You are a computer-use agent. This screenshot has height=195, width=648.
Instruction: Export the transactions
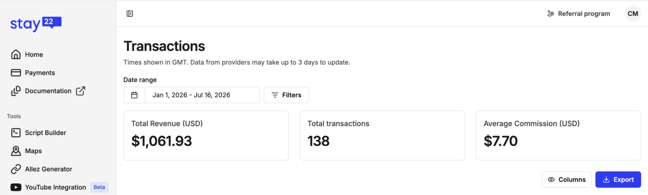(x=618, y=180)
